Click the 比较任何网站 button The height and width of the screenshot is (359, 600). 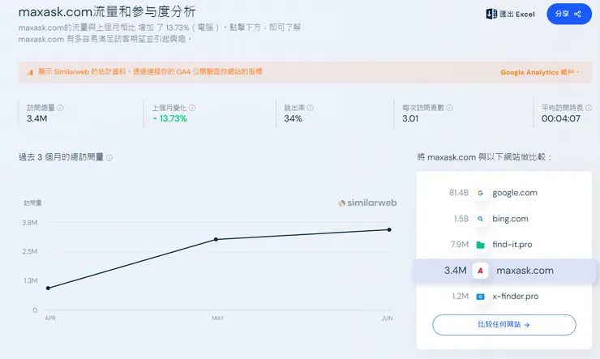pos(504,325)
